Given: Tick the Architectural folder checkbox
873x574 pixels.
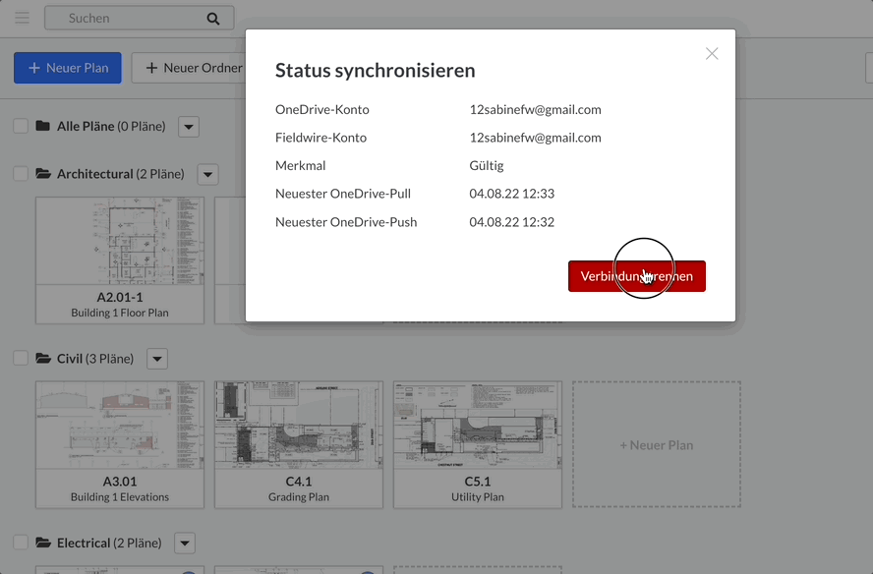Looking at the screenshot, I should 21,174.
